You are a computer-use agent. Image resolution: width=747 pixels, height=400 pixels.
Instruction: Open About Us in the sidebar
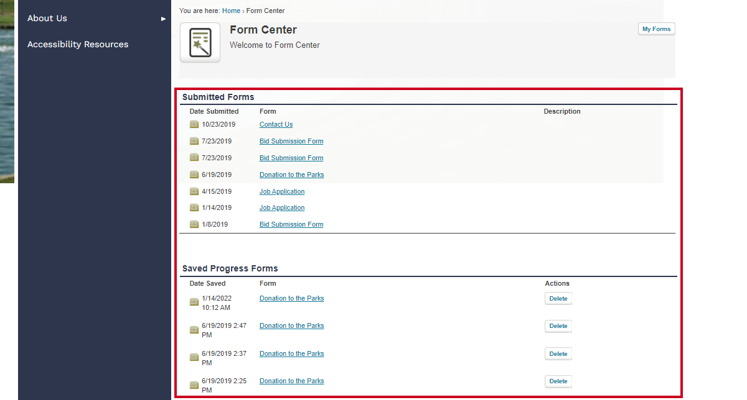47,18
